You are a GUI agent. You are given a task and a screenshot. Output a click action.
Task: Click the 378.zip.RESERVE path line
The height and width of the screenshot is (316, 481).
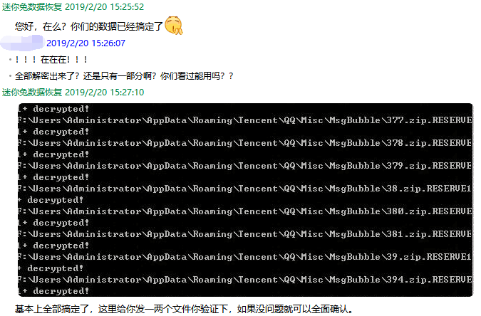tap(245, 143)
